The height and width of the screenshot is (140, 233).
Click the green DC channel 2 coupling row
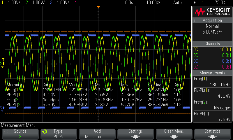(x=212, y=55)
